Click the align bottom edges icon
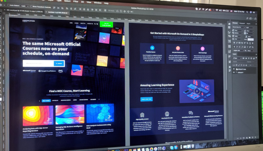This screenshot has width=263, height=151. pyautogui.click(x=62, y=8)
